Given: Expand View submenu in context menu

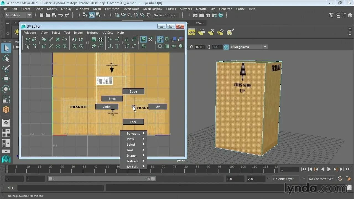Looking at the screenshot, I should point(133,139).
